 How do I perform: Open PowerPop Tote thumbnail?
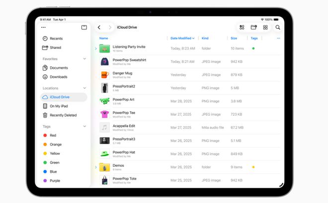tap(104, 180)
